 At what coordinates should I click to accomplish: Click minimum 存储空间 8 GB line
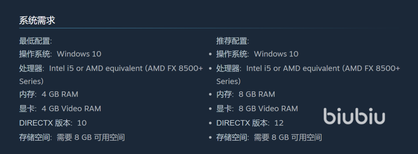(x=72, y=137)
